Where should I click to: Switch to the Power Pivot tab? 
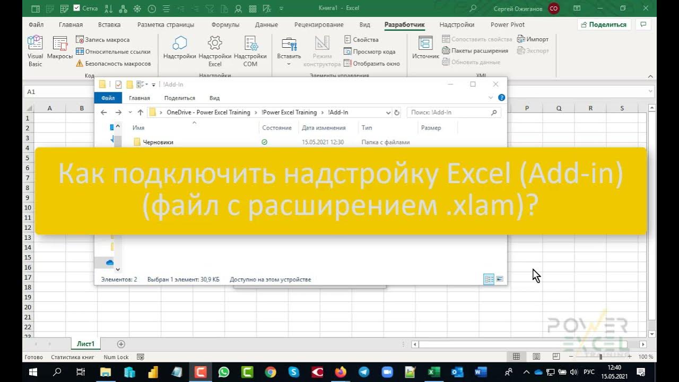[x=508, y=25]
